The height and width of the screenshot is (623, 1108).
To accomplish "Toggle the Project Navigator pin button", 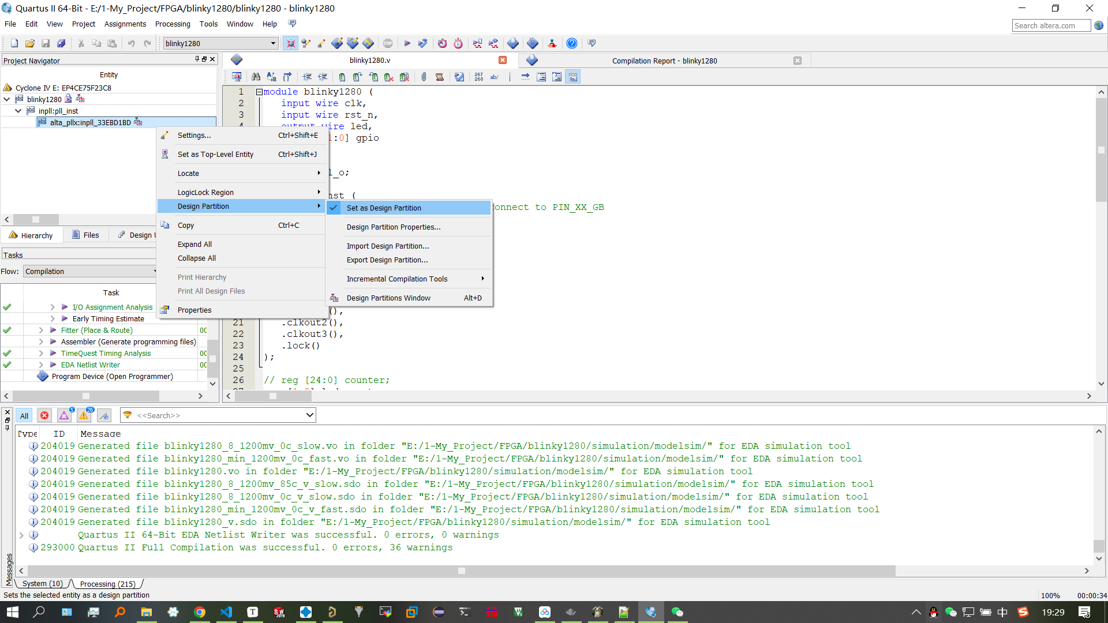I will (197, 59).
